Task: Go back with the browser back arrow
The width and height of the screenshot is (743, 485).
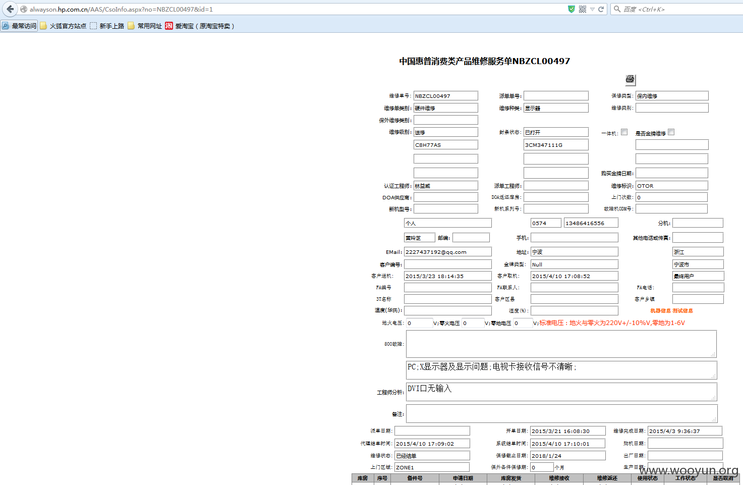Action: pyautogui.click(x=10, y=9)
